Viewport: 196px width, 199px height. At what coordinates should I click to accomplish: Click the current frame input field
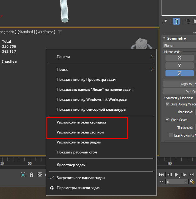(x=175, y=182)
